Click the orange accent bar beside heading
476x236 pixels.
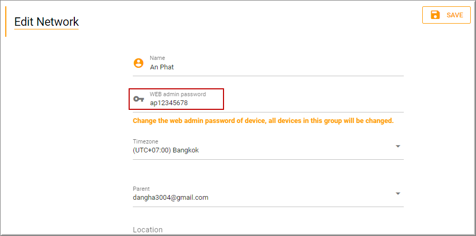pos(6,22)
